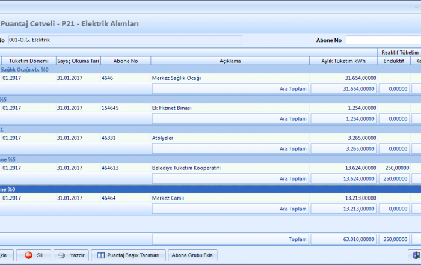Click the exit door icon at bottom right
Image resolution: width=421 pixels, height=265 pixels.
414,255
